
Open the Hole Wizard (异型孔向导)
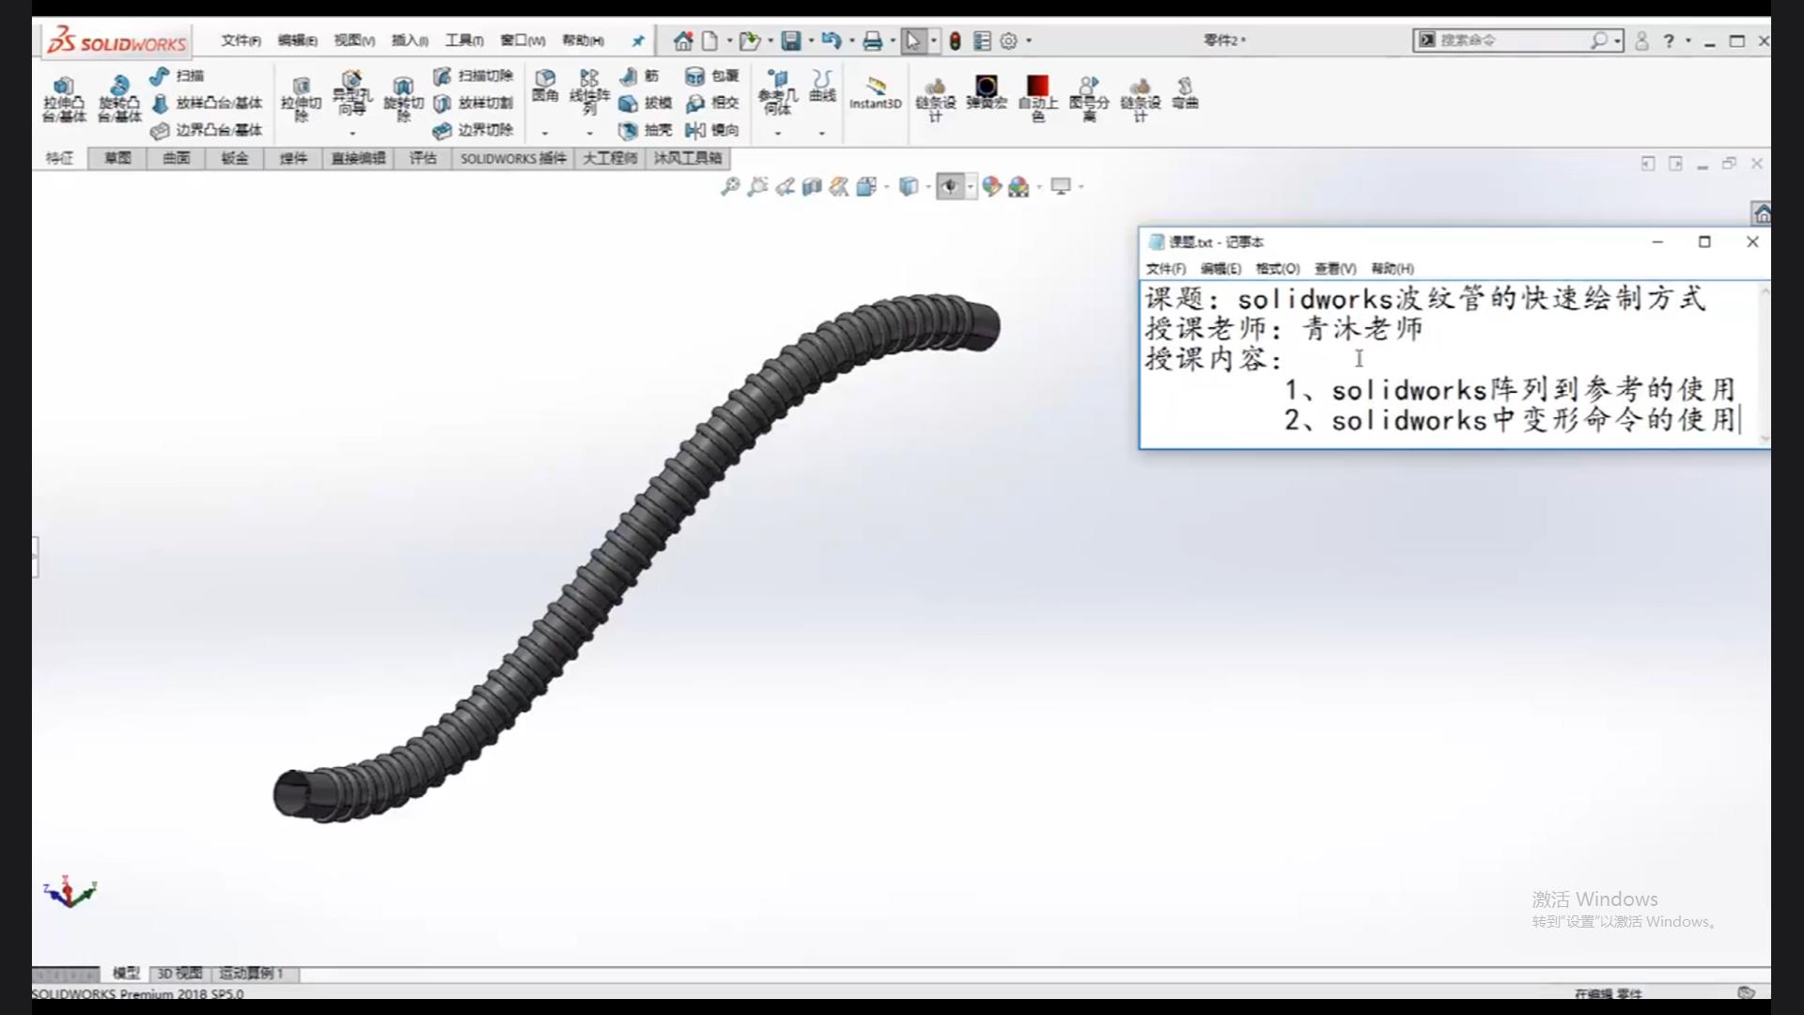coord(352,93)
